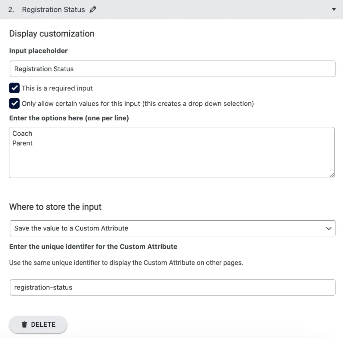This screenshot has height=338, width=343.
Task: Click the pencil icon beside Registration Status
Action: [x=92, y=9]
